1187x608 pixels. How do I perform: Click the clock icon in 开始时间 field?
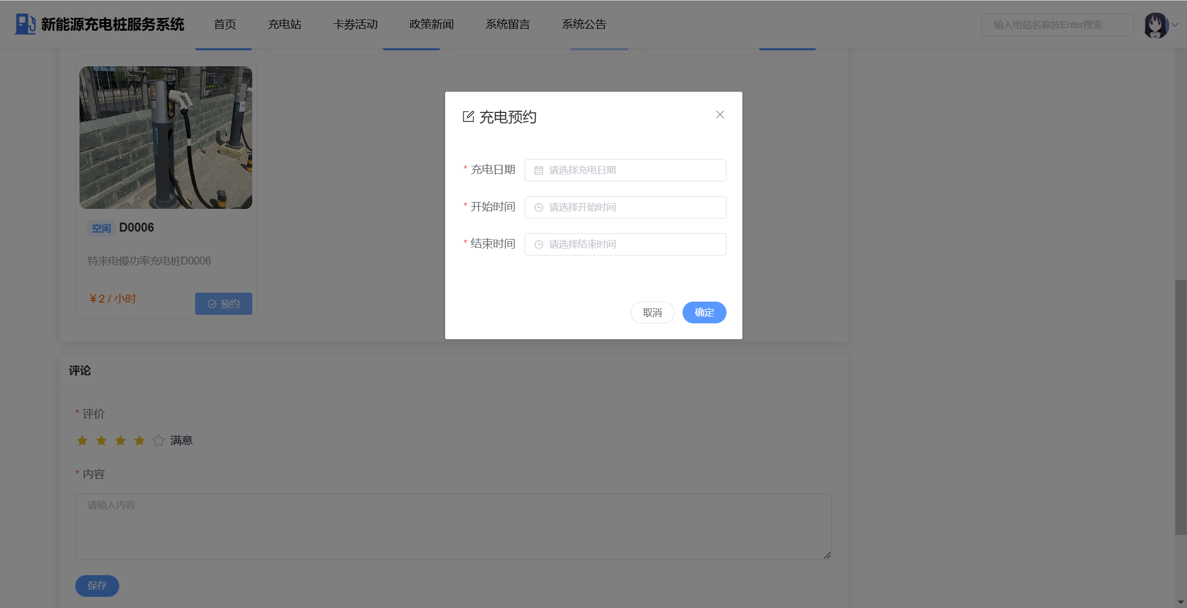click(538, 207)
